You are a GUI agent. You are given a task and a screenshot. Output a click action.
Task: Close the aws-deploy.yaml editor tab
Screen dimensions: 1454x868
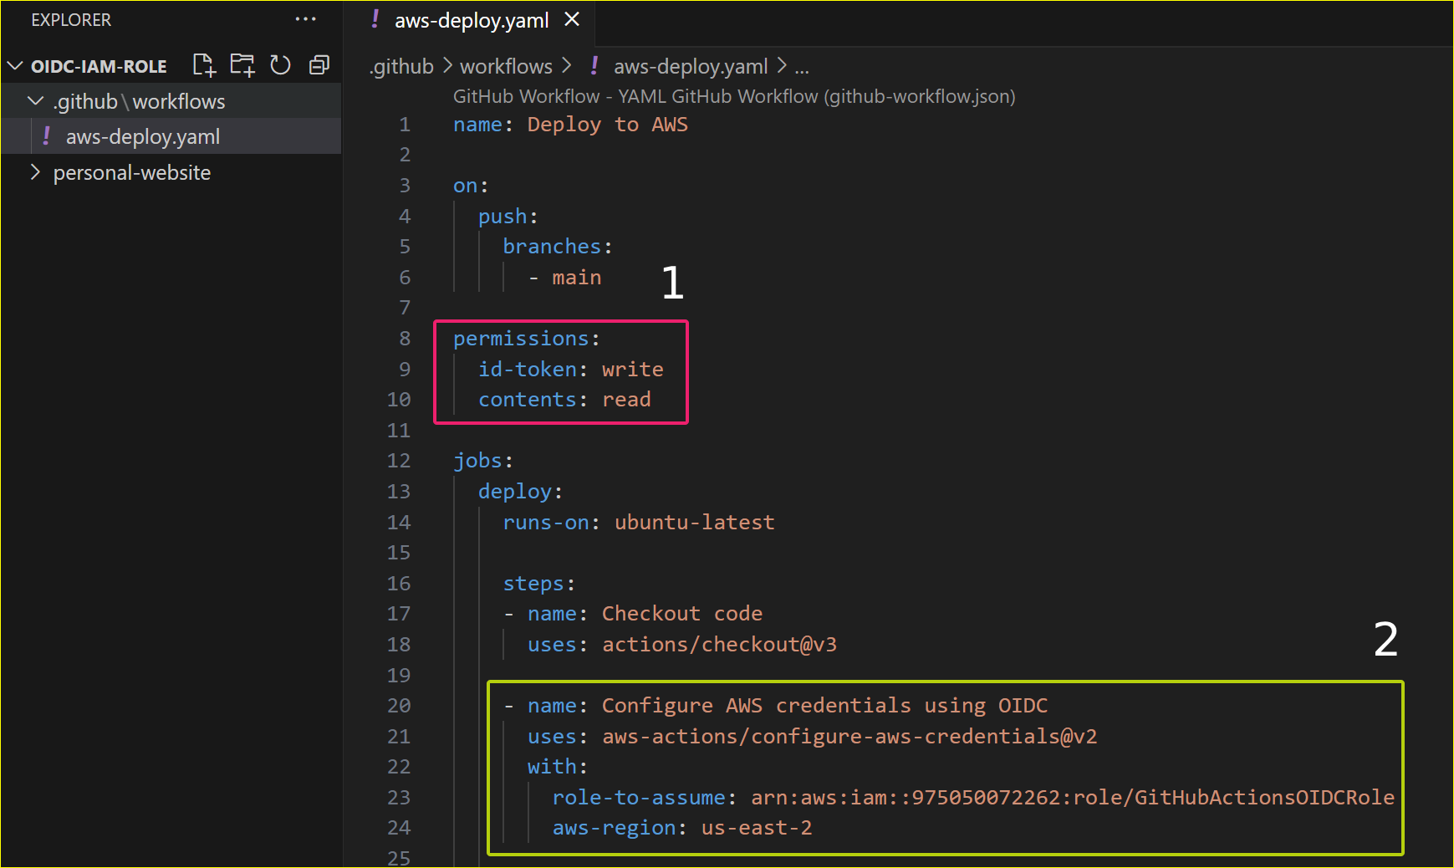tap(572, 19)
